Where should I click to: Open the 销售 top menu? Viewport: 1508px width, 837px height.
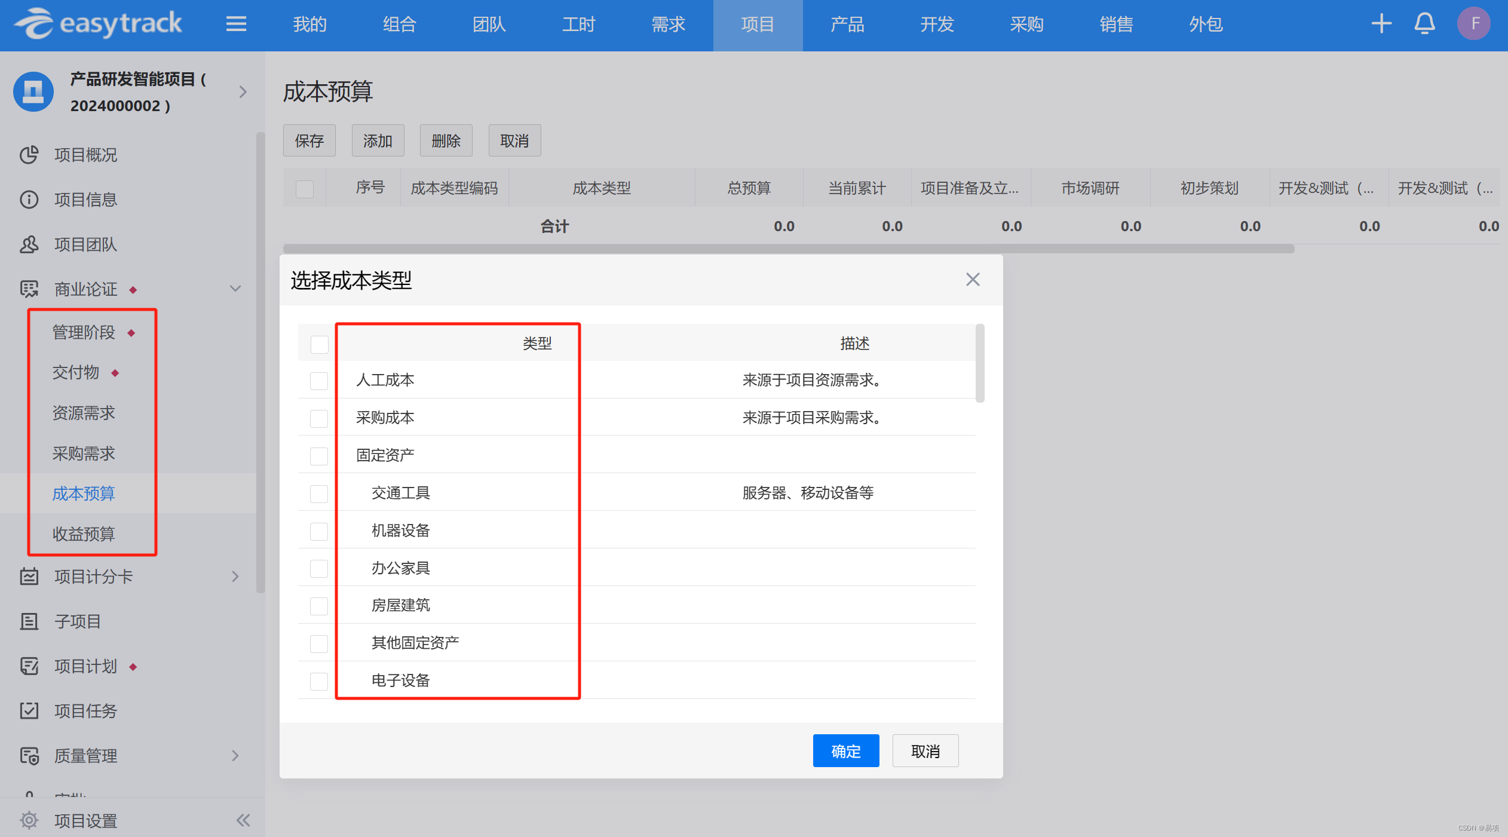pyautogui.click(x=1116, y=24)
